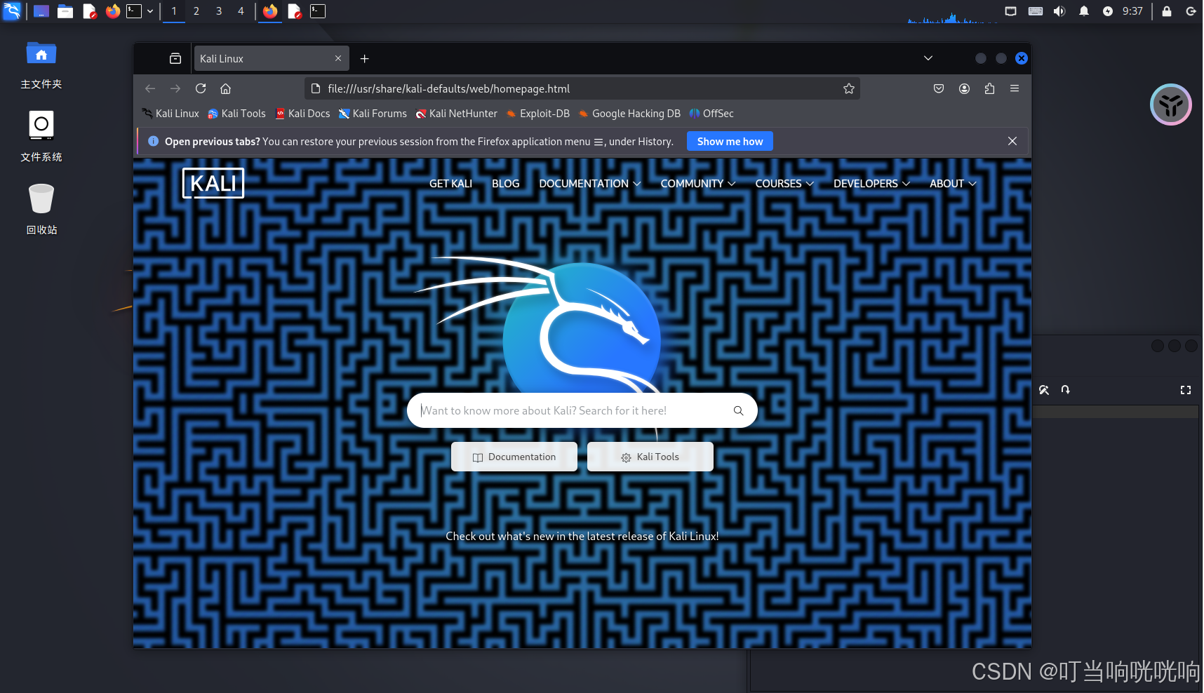This screenshot has height=693, width=1204.
Task: Select the Firefox window in the taskbar
Action: 270,11
